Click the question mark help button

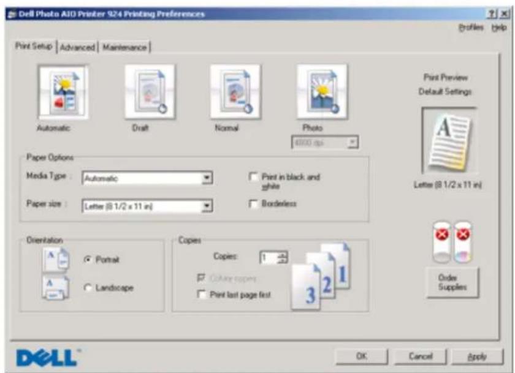pyautogui.click(x=492, y=14)
